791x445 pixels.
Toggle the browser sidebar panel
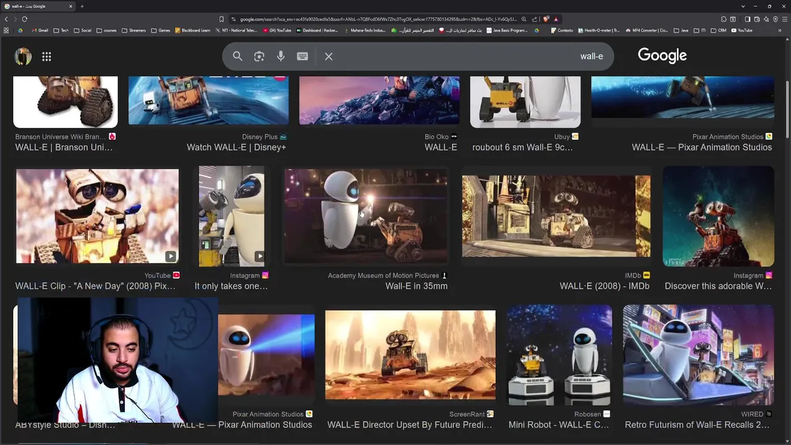(x=747, y=19)
